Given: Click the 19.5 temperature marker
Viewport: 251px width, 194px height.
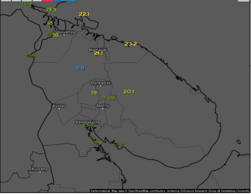Looking at the screenshot, I should [51, 9].
